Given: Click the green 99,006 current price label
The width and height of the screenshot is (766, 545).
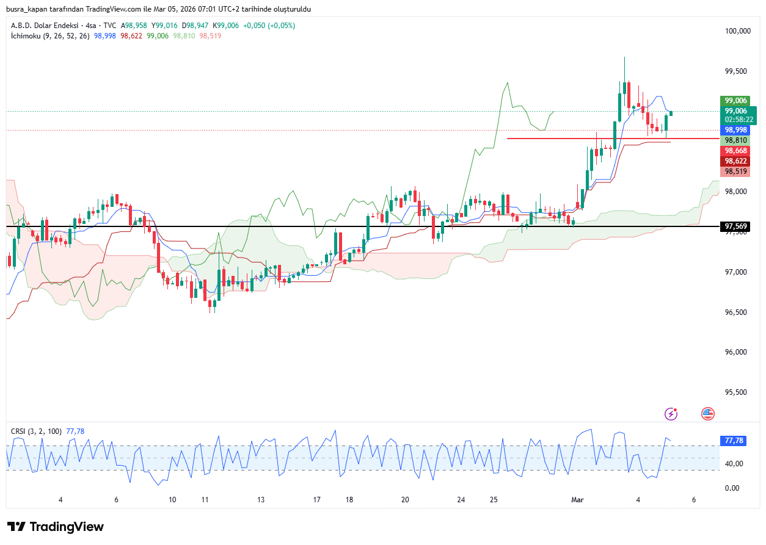Looking at the screenshot, I should (x=735, y=110).
